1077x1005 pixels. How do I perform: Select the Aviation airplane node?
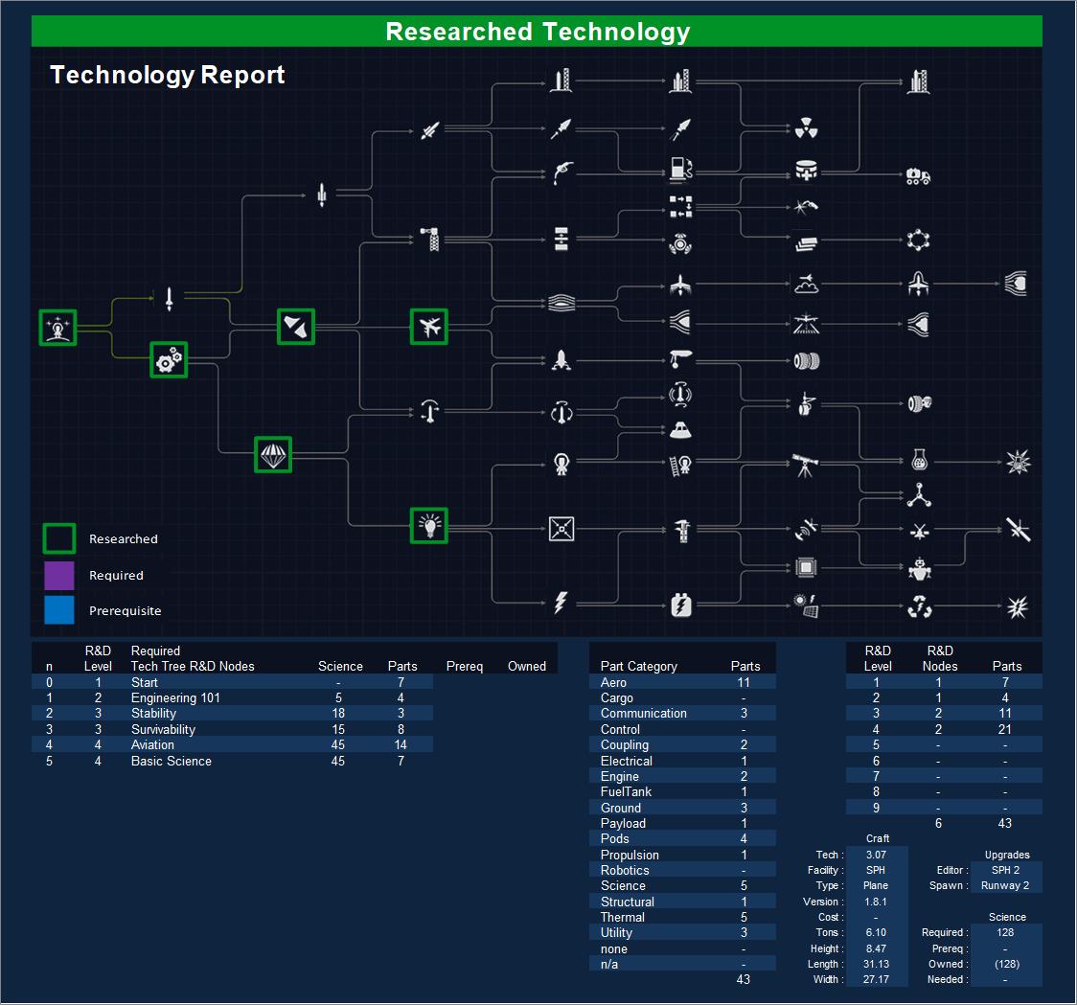(x=429, y=327)
